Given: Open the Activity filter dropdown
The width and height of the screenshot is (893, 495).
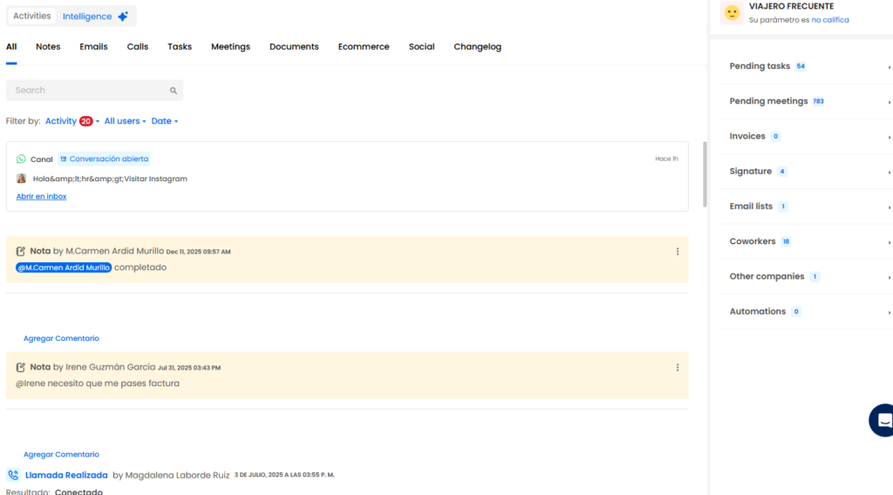Looking at the screenshot, I should (x=72, y=121).
